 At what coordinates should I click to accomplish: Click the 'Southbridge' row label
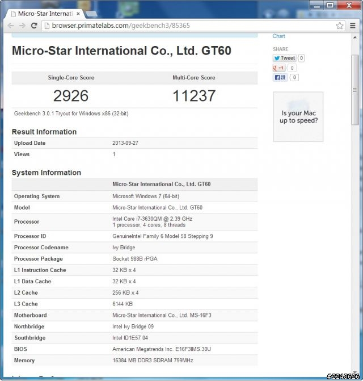(x=30, y=338)
